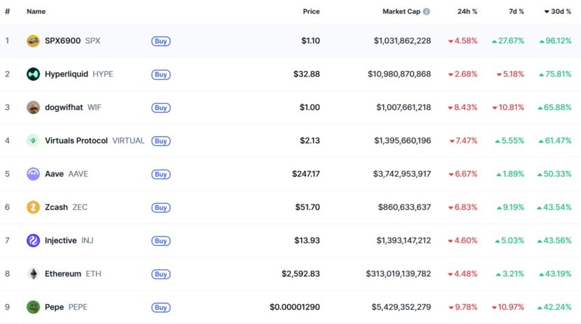This screenshot has width=581, height=324.
Task: Click market cap $5,429,352,279
Action: (x=401, y=308)
